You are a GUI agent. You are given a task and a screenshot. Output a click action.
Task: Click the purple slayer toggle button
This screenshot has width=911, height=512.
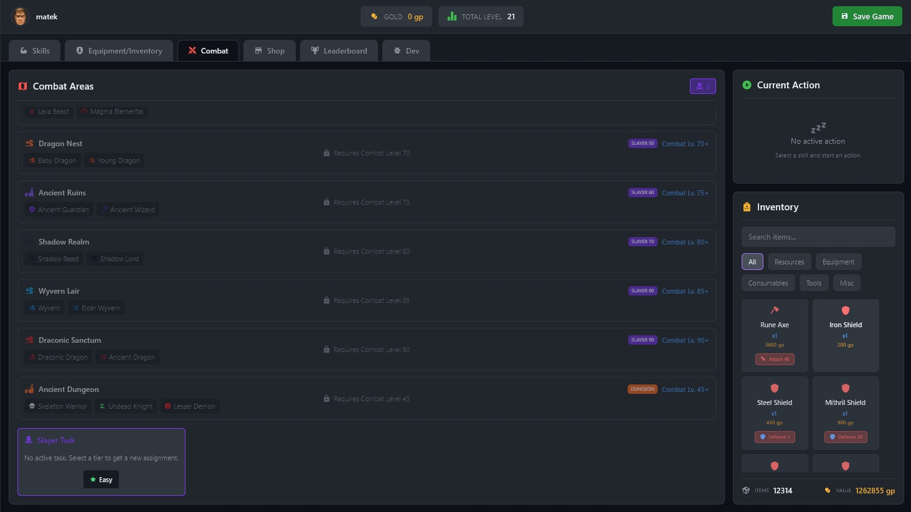[702, 86]
